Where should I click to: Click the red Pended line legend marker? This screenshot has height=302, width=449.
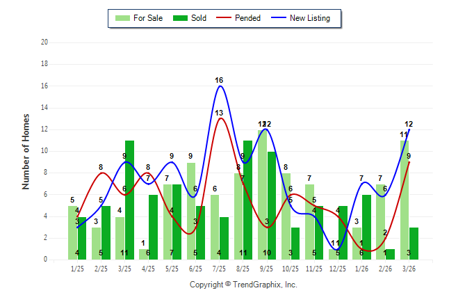point(223,18)
